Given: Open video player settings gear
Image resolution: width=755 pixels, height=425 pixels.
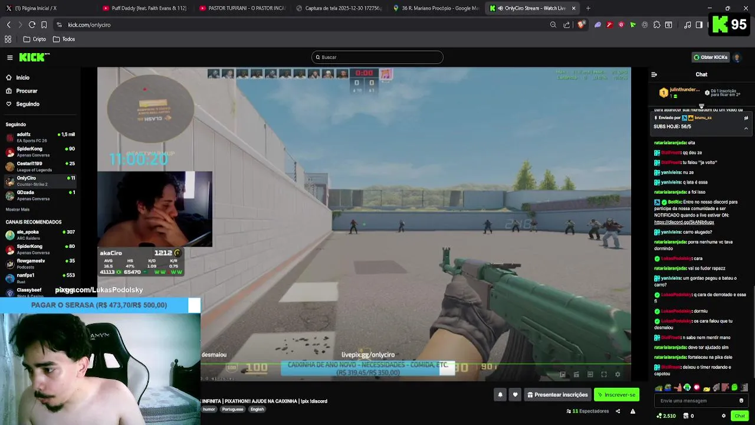Looking at the screenshot, I should coord(618,374).
